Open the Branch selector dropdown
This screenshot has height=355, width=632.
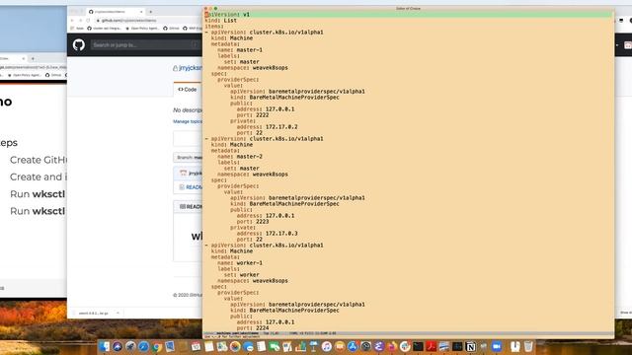tap(188, 158)
